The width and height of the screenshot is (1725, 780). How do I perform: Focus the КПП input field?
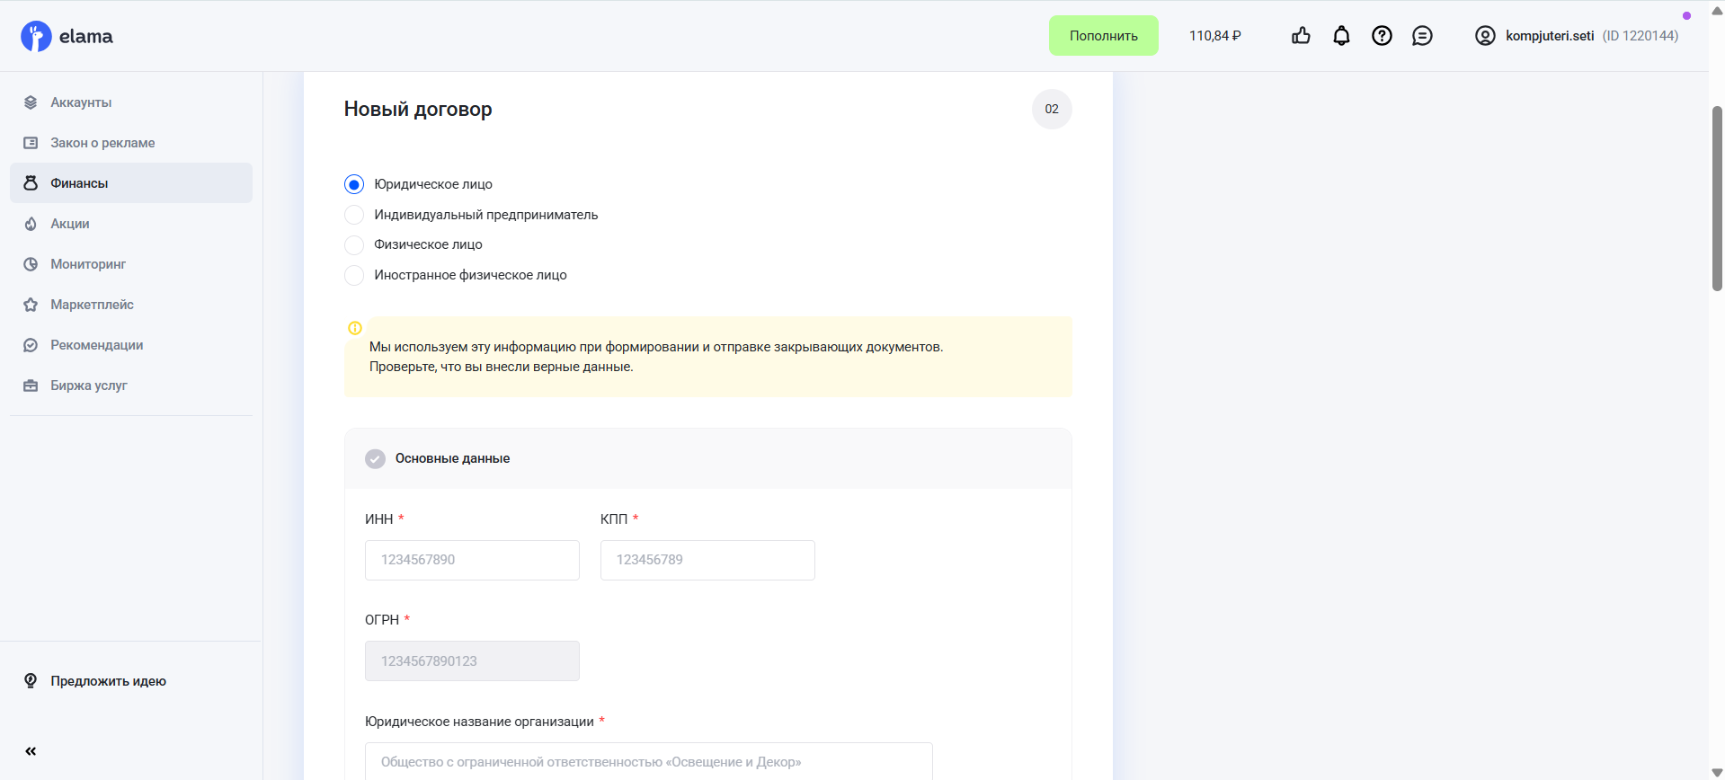tap(707, 560)
